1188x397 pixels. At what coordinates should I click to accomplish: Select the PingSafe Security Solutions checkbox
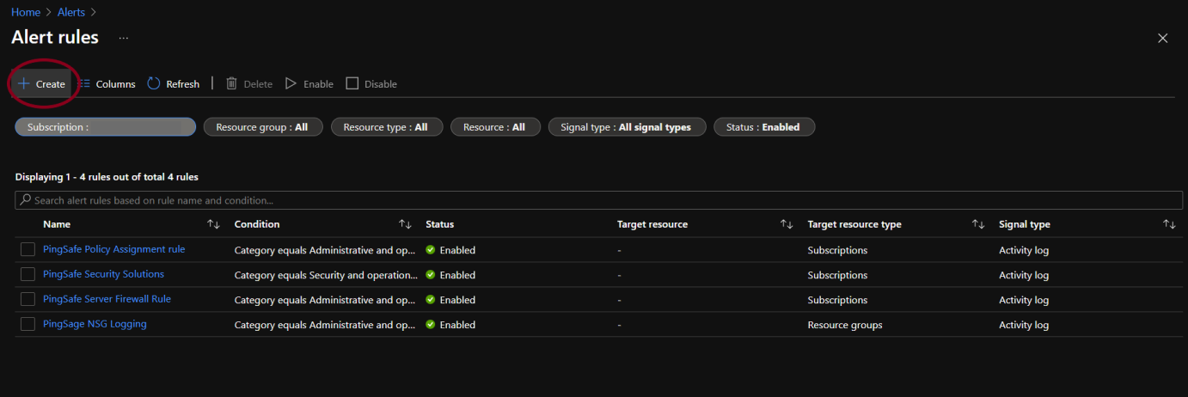click(x=28, y=274)
